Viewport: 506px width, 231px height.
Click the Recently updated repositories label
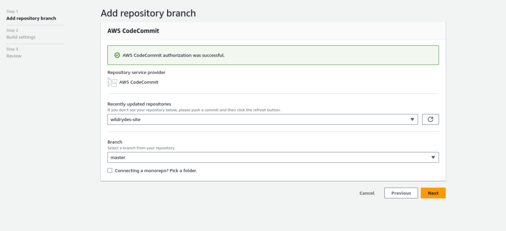pyautogui.click(x=139, y=104)
